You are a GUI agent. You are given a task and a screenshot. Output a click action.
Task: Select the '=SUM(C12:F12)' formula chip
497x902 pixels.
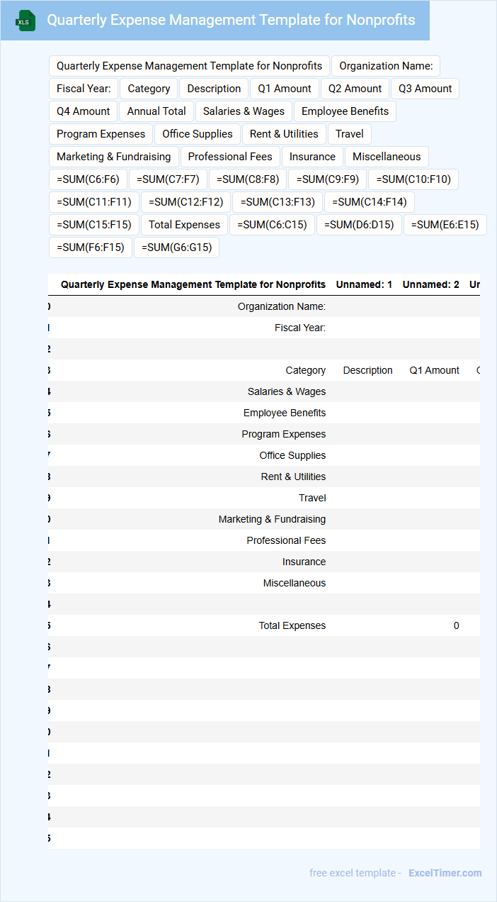[x=185, y=202]
